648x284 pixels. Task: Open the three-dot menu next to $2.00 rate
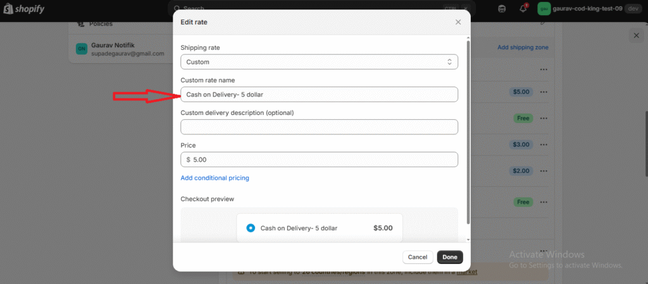tap(543, 170)
